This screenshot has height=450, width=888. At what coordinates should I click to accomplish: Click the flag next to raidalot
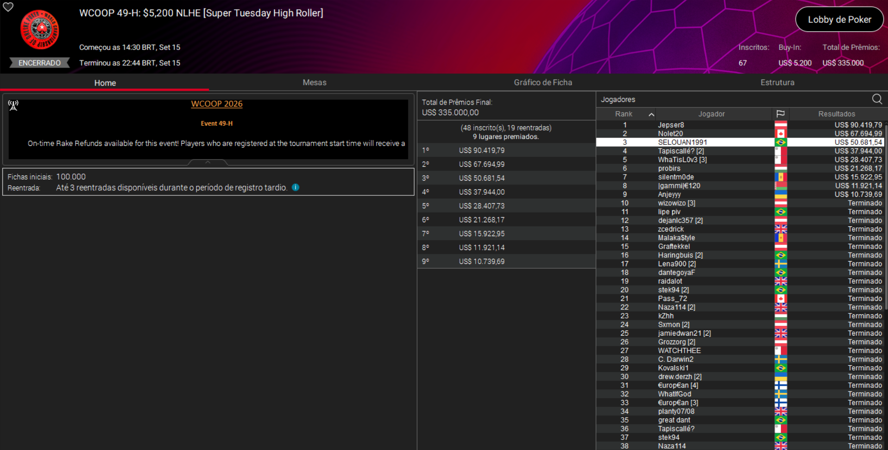click(x=781, y=281)
